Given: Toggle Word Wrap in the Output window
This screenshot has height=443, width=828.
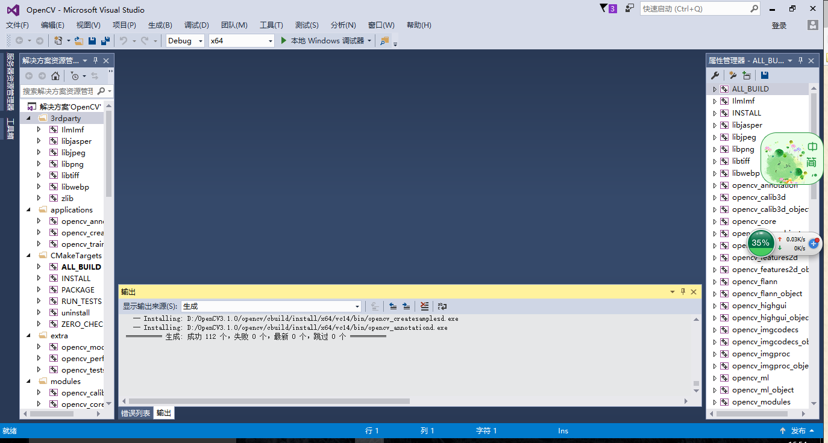Looking at the screenshot, I should coord(442,306).
